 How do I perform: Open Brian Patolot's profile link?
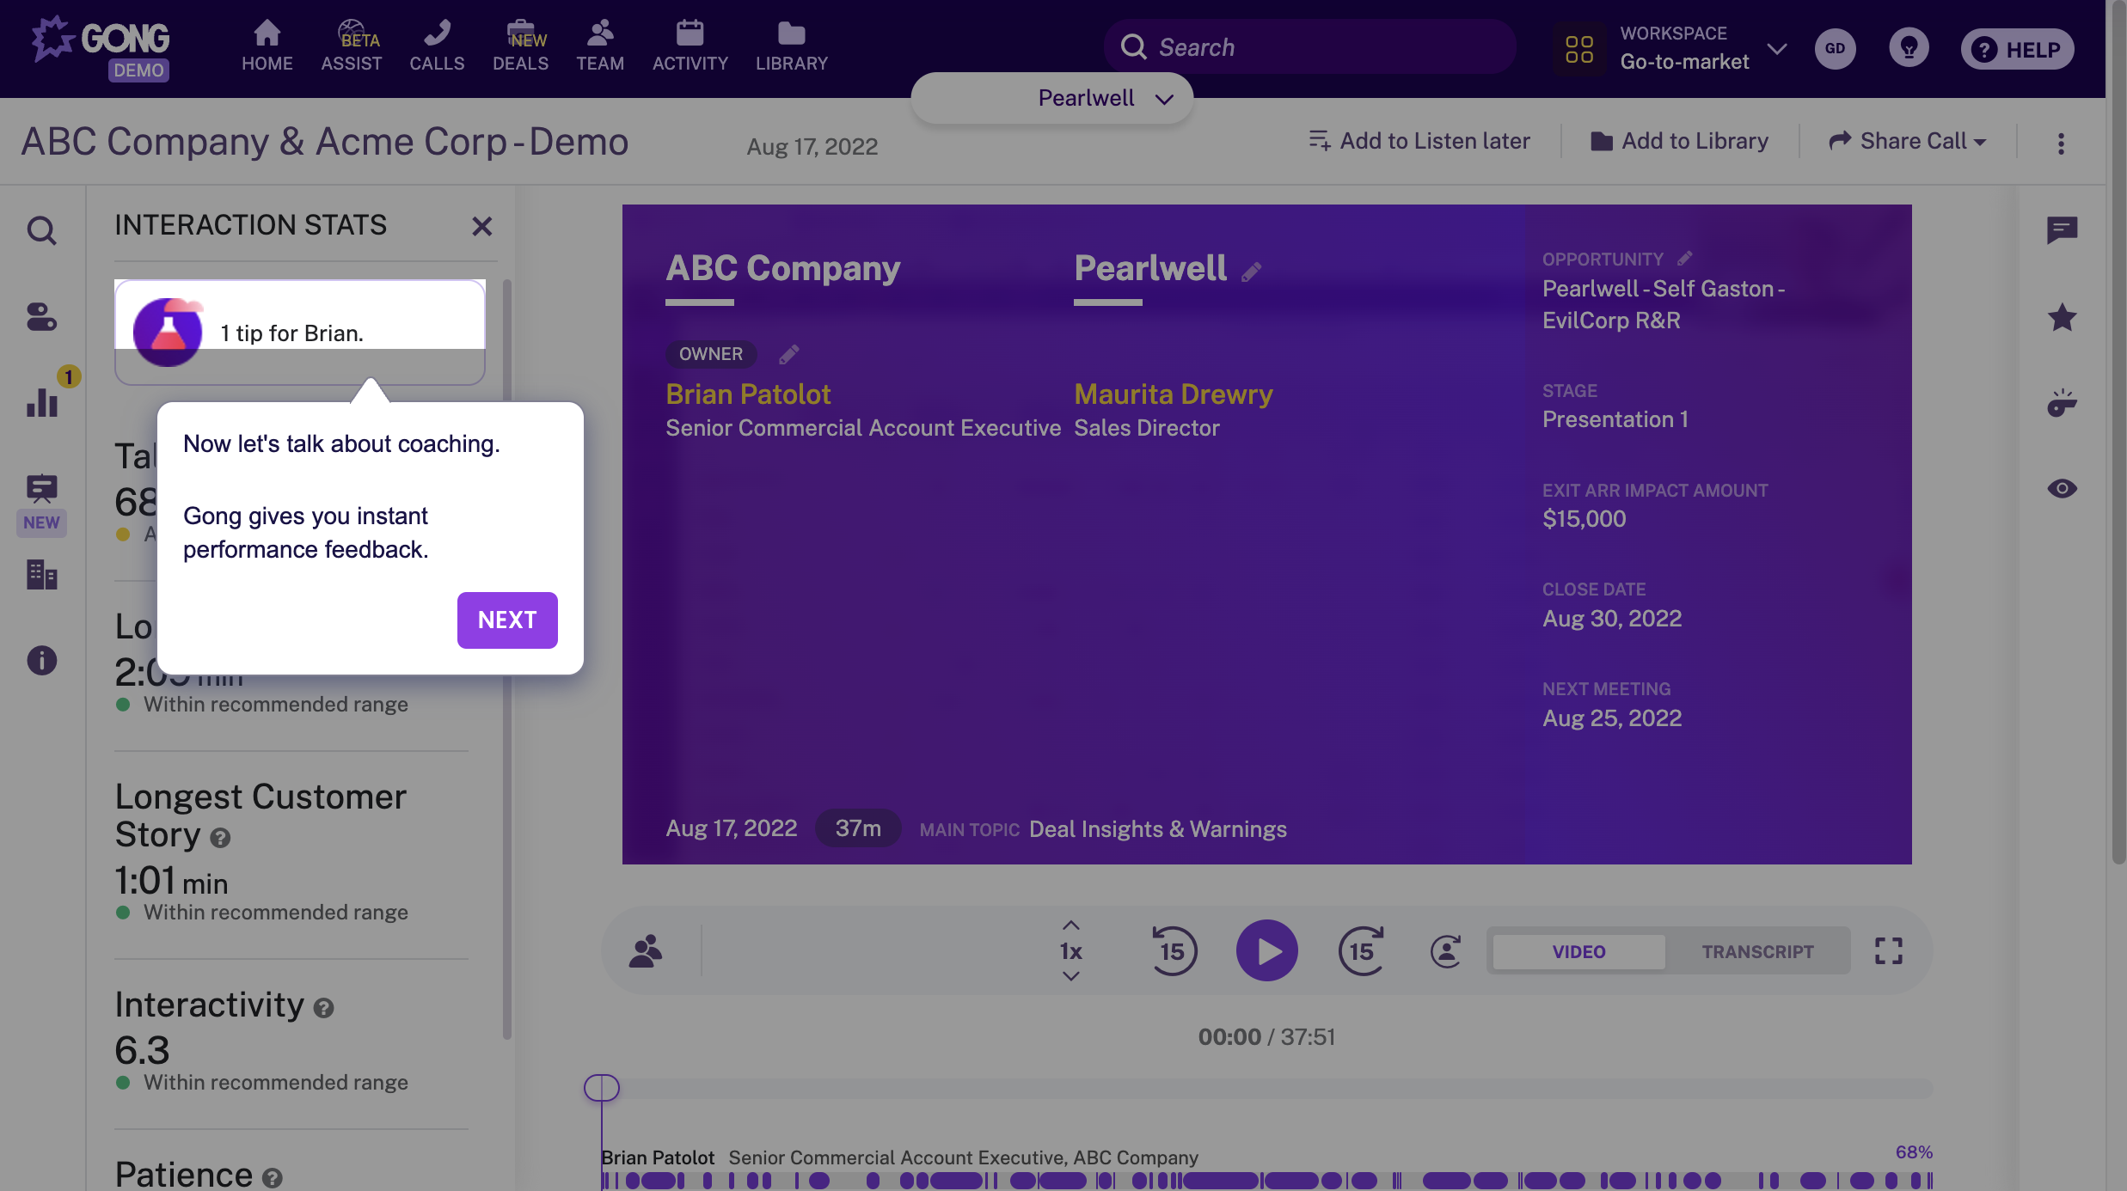(x=748, y=394)
